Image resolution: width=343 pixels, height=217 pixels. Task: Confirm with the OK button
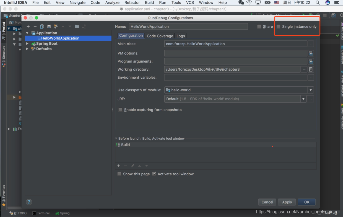pos(307,202)
